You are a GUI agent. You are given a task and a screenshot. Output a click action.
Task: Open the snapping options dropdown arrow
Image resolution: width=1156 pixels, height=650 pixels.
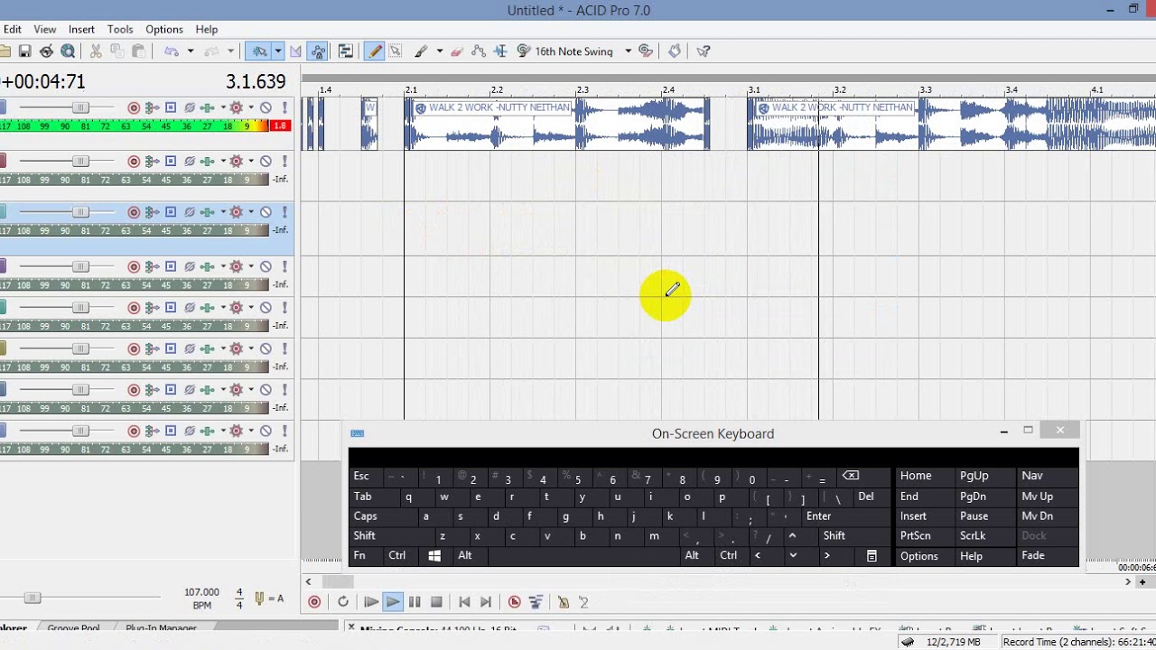click(x=278, y=51)
